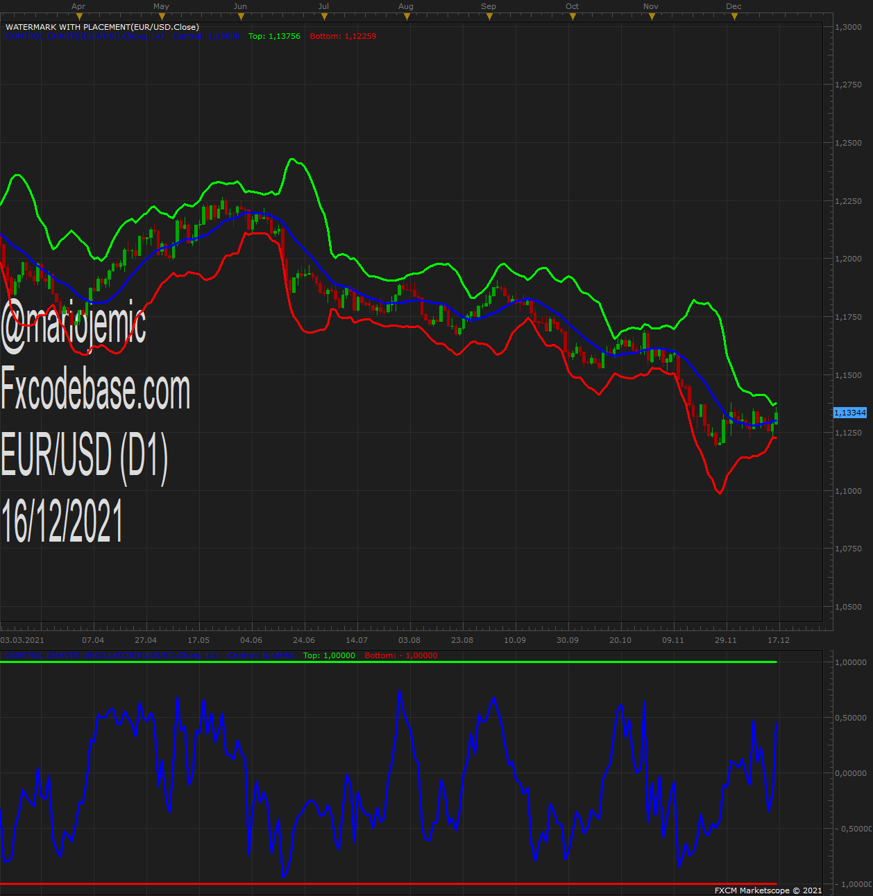Click the 1,0500 price axis label
Viewport: 873px width, 896px height.
tap(849, 607)
